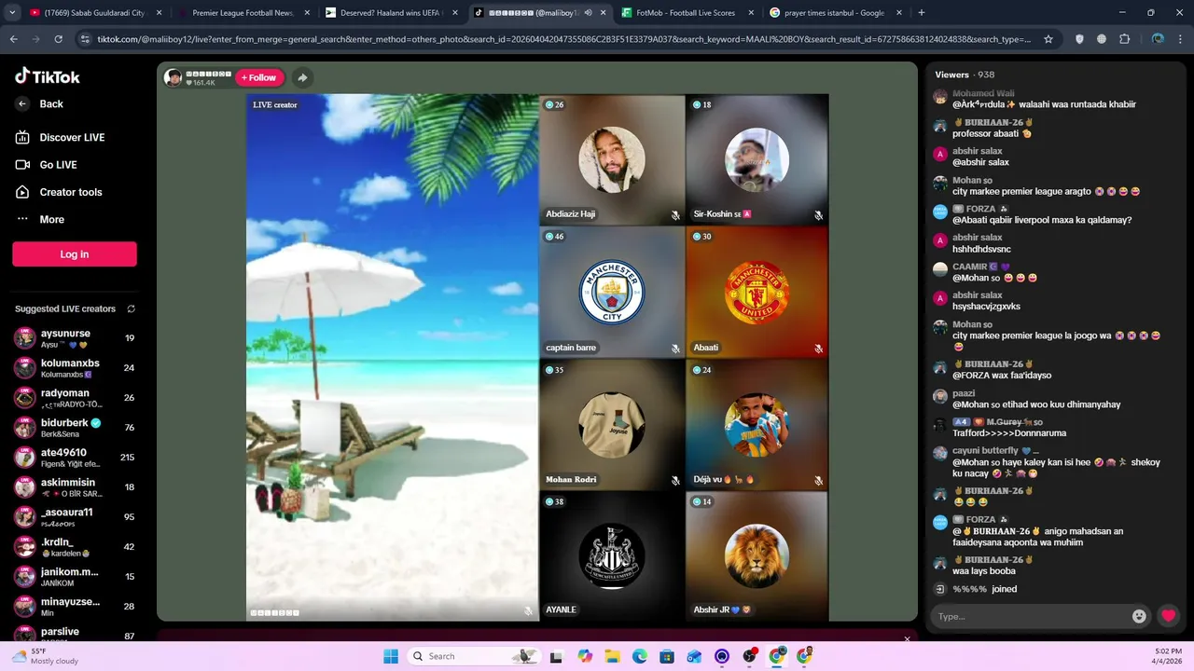Viewport: 1194px width, 671px height.
Task: Click Abdiaziz Haji guest tile
Action: pos(612,159)
